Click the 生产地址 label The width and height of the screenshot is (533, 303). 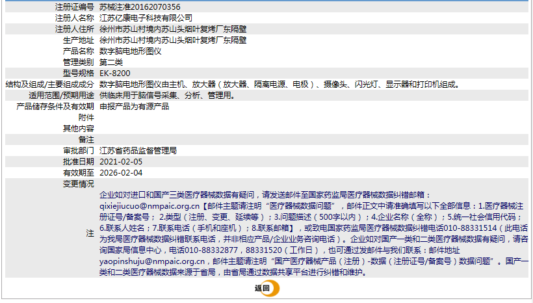(78, 40)
